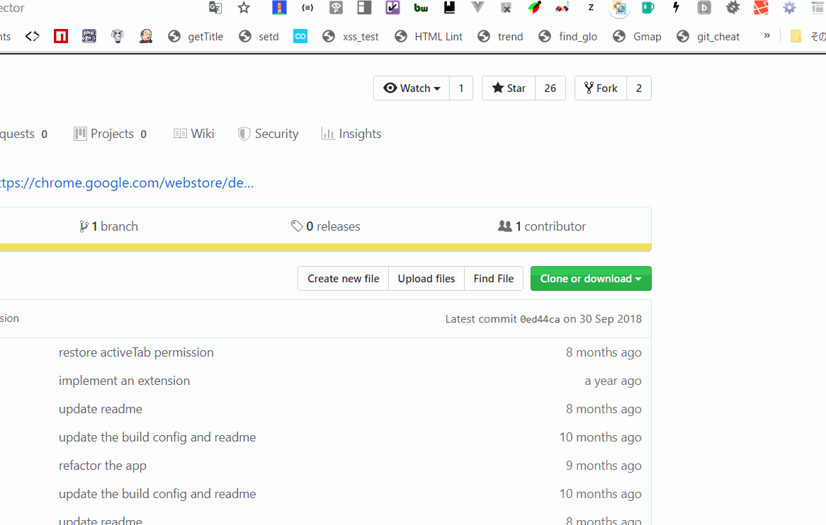Click the lightning bolt extension icon
Screen dimensions: 826x525
pos(676,8)
